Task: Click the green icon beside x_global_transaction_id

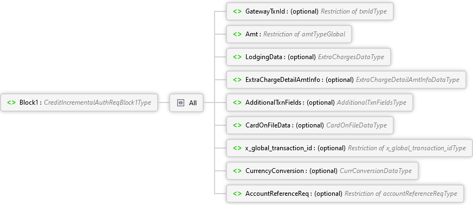Action: (237, 148)
